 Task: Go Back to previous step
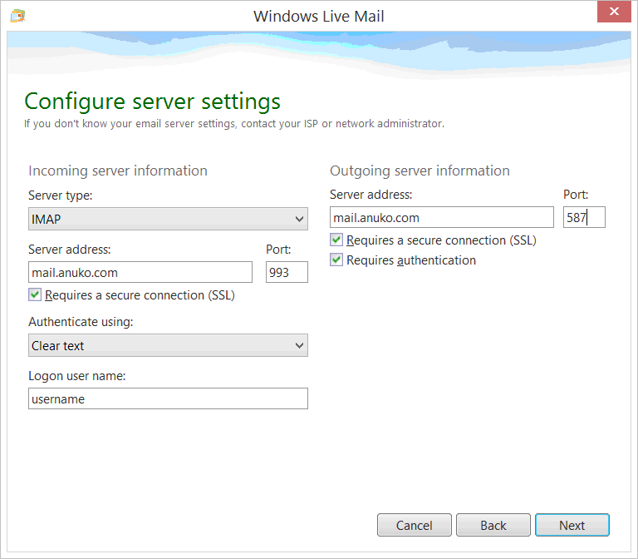coord(493,525)
